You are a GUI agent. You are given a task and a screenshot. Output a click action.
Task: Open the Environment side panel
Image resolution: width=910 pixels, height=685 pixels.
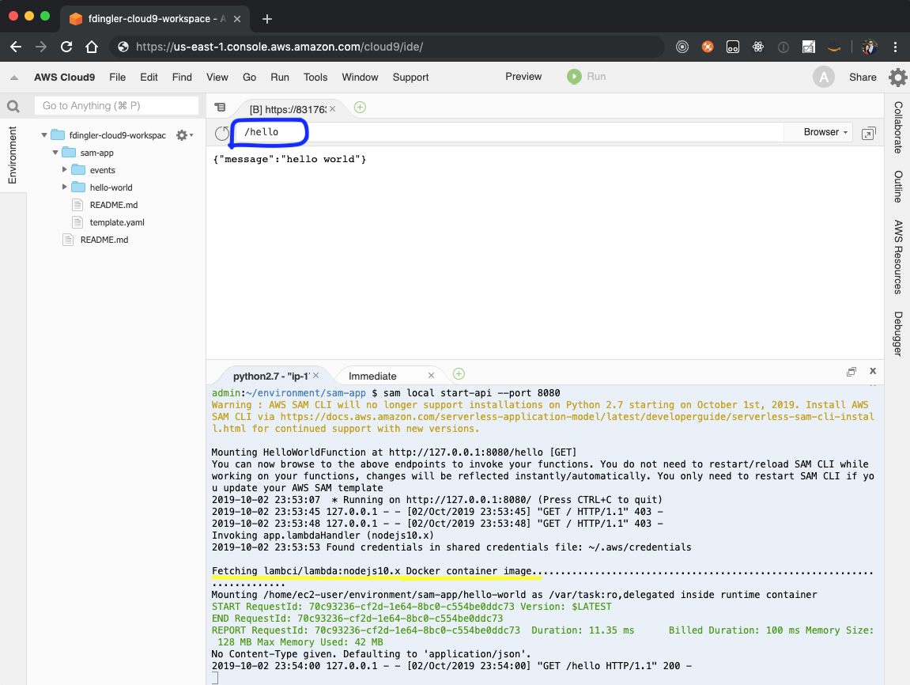coord(13,155)
